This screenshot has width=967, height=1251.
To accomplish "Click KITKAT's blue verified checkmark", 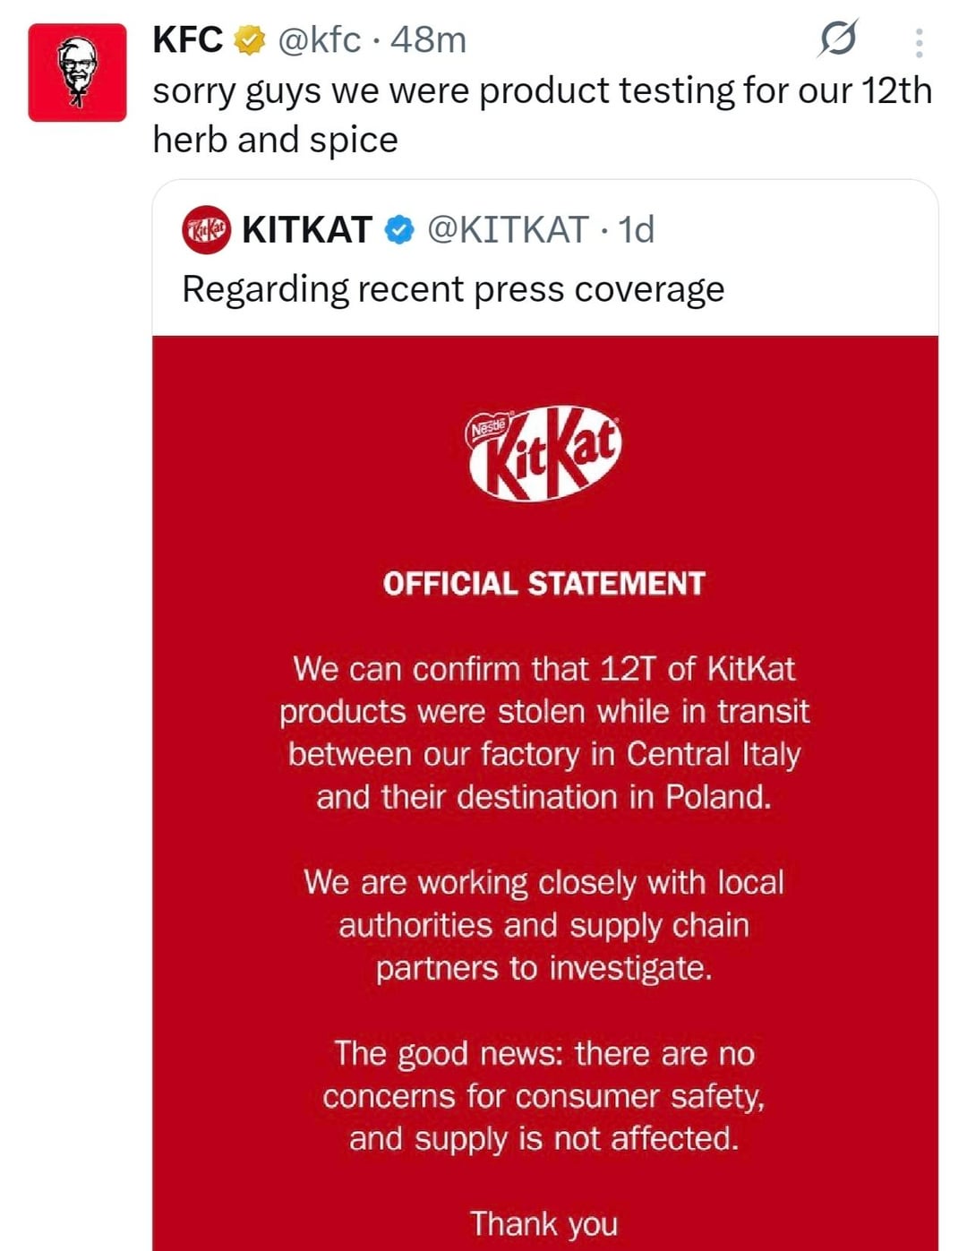I will 399,231.
